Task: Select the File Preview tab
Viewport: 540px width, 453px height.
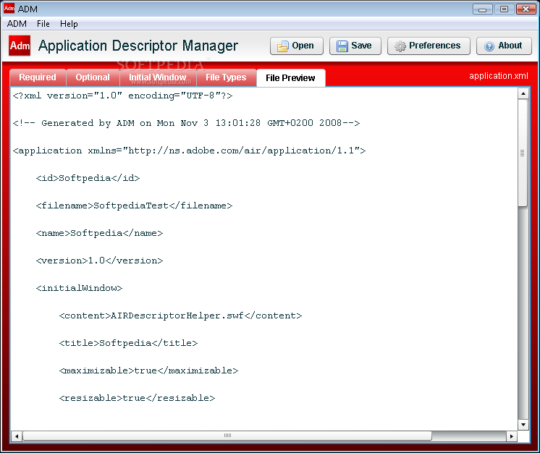Action: [290, 78]
